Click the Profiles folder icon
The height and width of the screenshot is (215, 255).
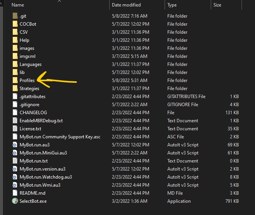click(x=15, y=80)
